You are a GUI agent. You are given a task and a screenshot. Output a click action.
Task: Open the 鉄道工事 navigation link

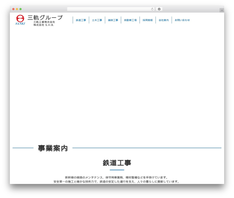coord(81,20)
